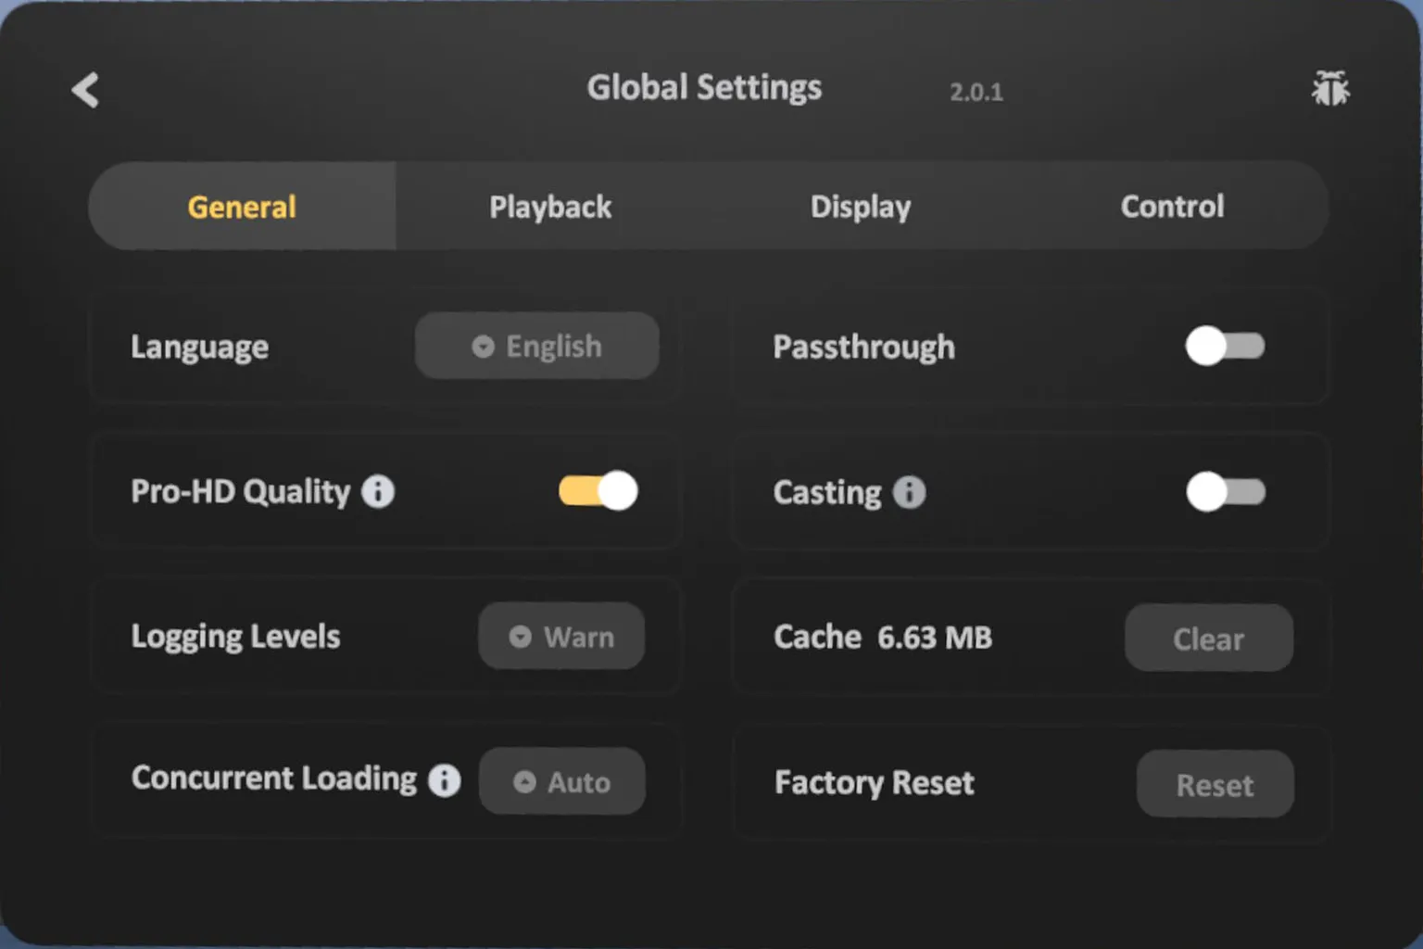
Task: Click the Language label
Action: point(200,347)
